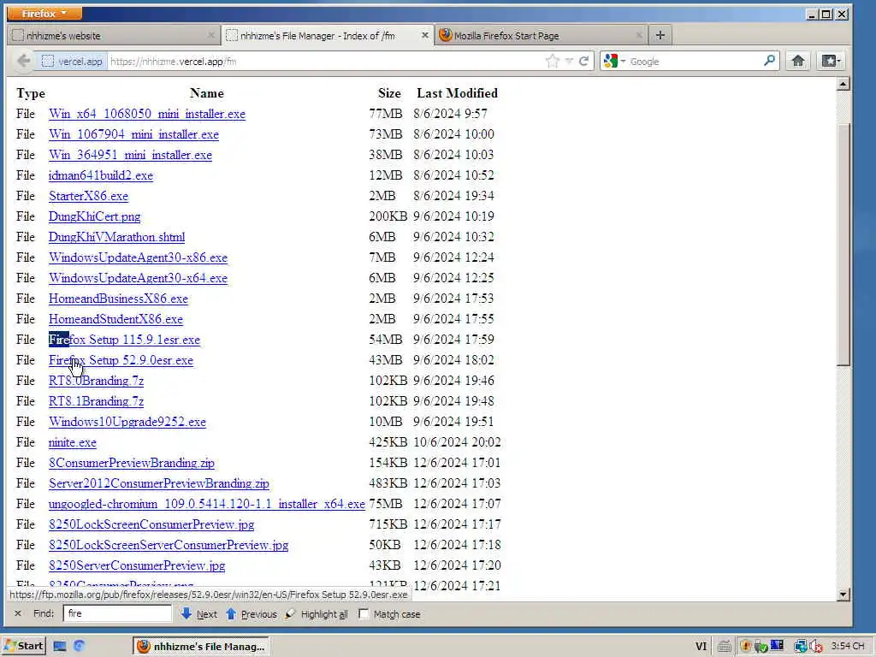Open HomeandStudentX86.exe link

[x=115, y=319]
